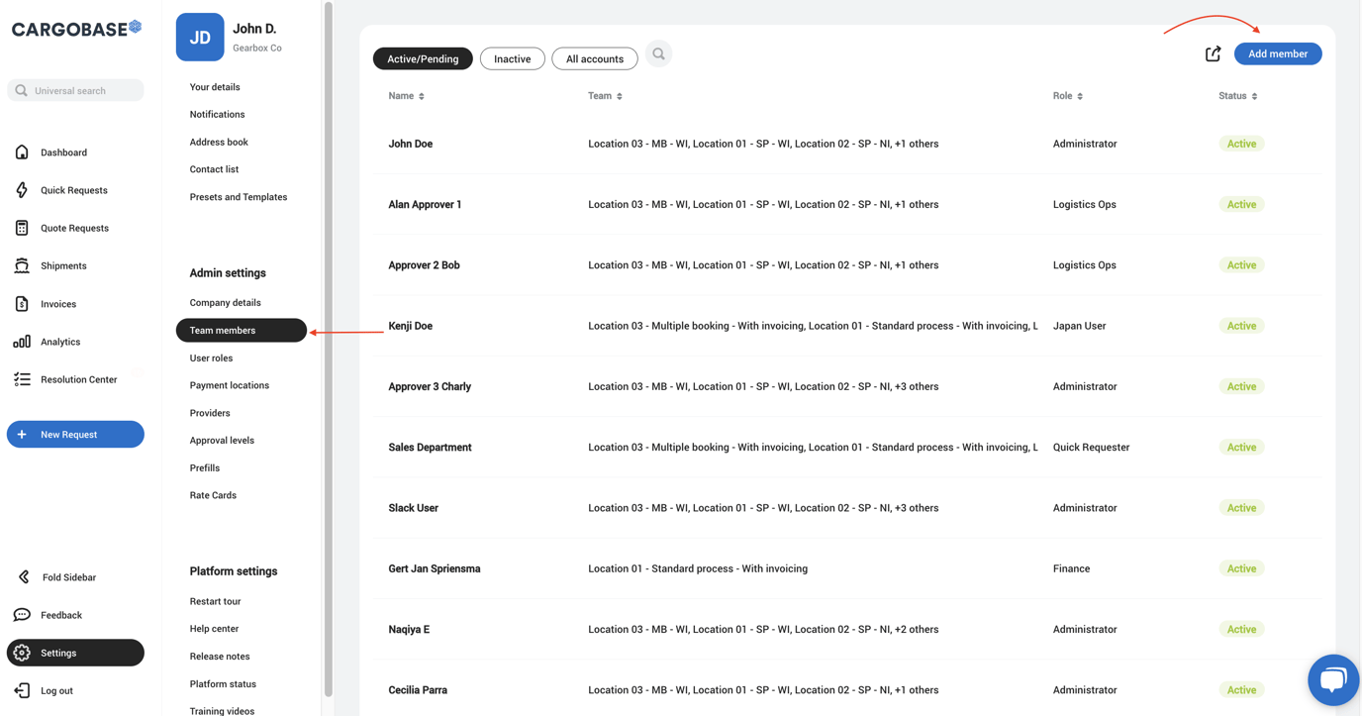Switch to the Inactive accounts filter
1362x716 pixels.
coord(512,59)
